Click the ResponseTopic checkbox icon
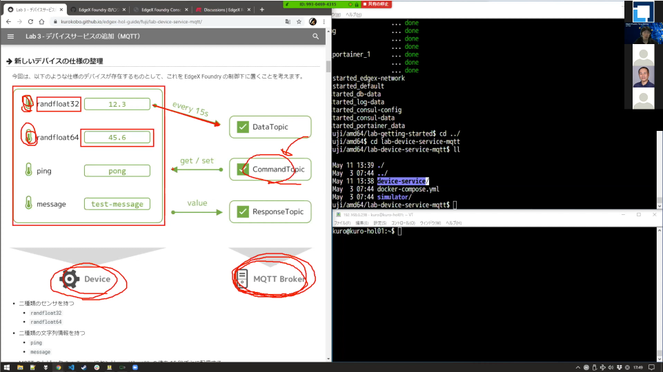 242,211
